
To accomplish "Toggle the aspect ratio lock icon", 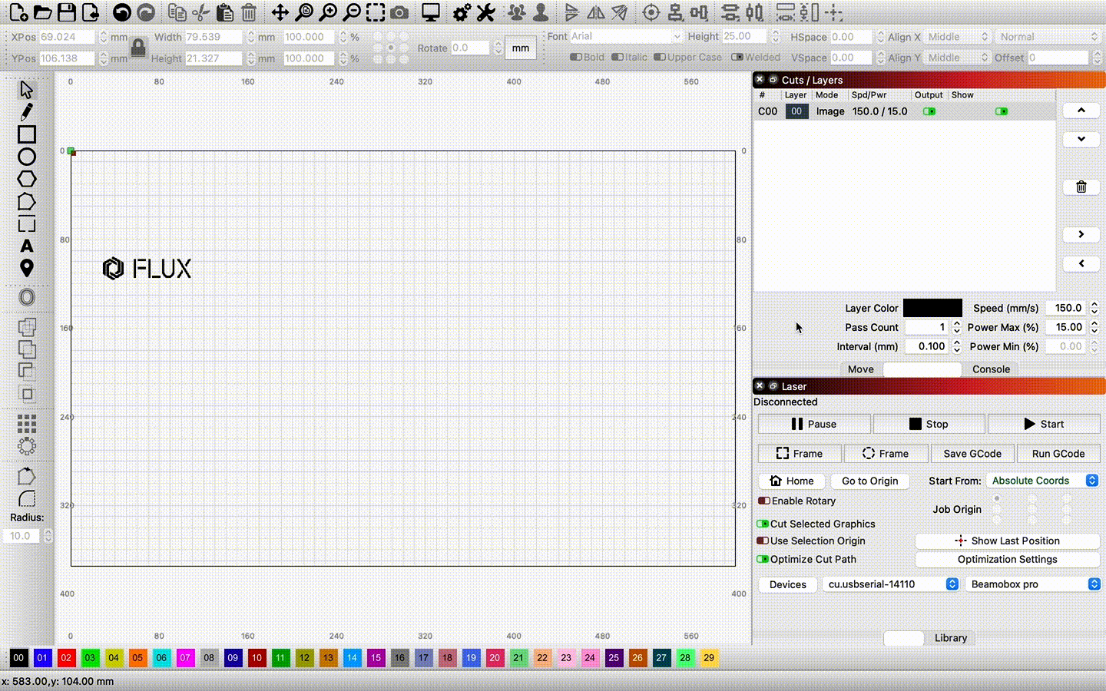I will click(138, 48).
